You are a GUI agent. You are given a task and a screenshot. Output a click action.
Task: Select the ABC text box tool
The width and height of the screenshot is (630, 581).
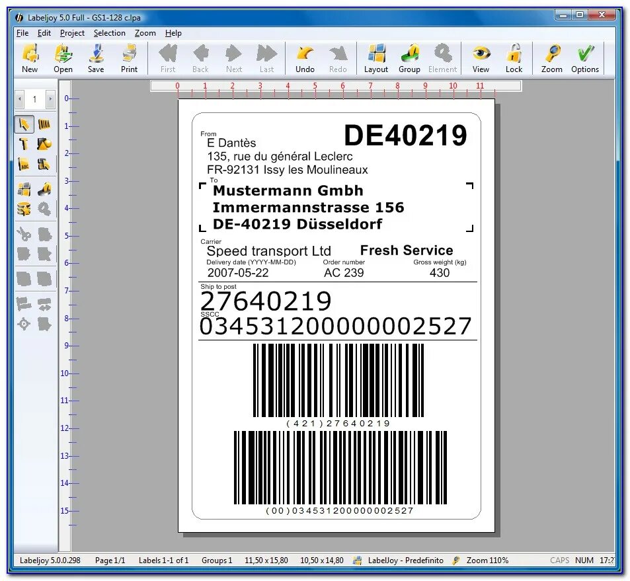[24, 164]
